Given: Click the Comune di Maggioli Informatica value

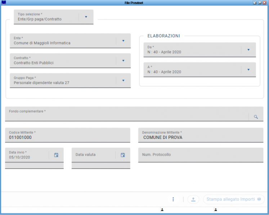Looking at the screenshot, I should tap(42, 43).
